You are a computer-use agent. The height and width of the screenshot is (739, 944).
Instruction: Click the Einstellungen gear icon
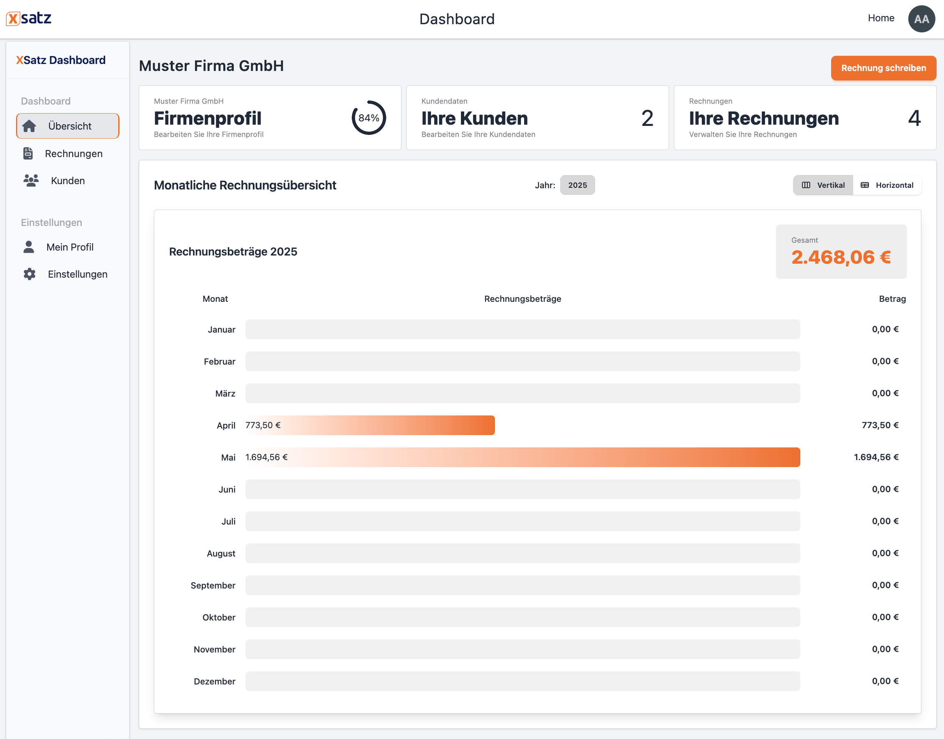click(30, 274)
